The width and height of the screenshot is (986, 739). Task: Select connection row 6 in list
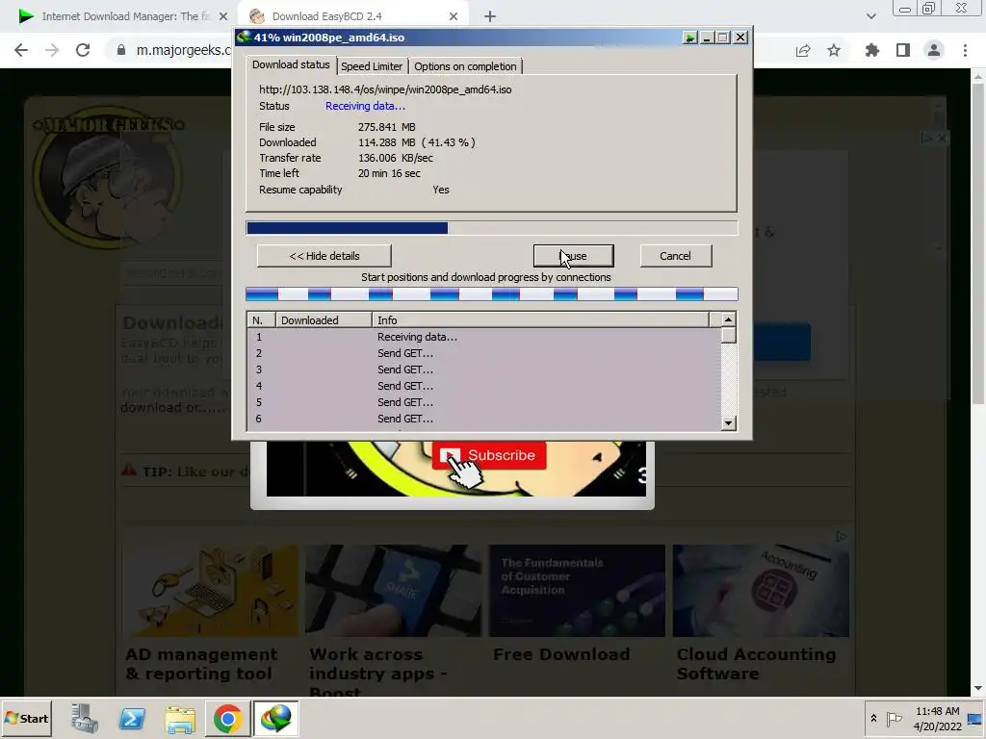pos(483,419)
